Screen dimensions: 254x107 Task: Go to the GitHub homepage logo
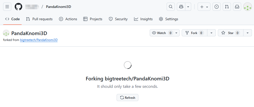coord(18,7)
